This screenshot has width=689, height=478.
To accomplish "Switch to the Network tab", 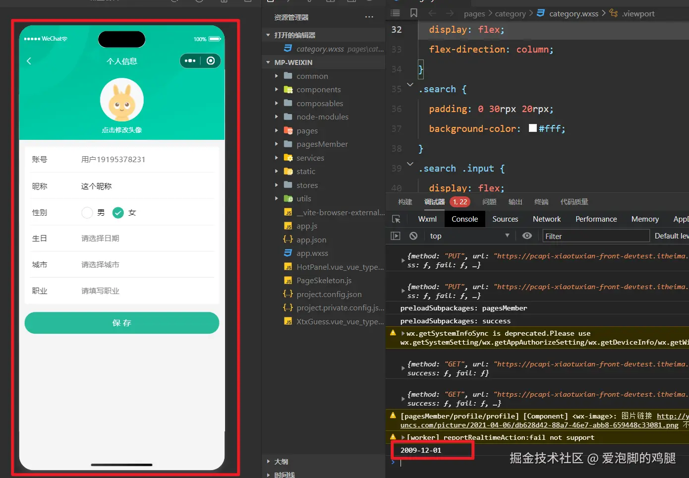I will pyautogui.click(x=547, y=219).
